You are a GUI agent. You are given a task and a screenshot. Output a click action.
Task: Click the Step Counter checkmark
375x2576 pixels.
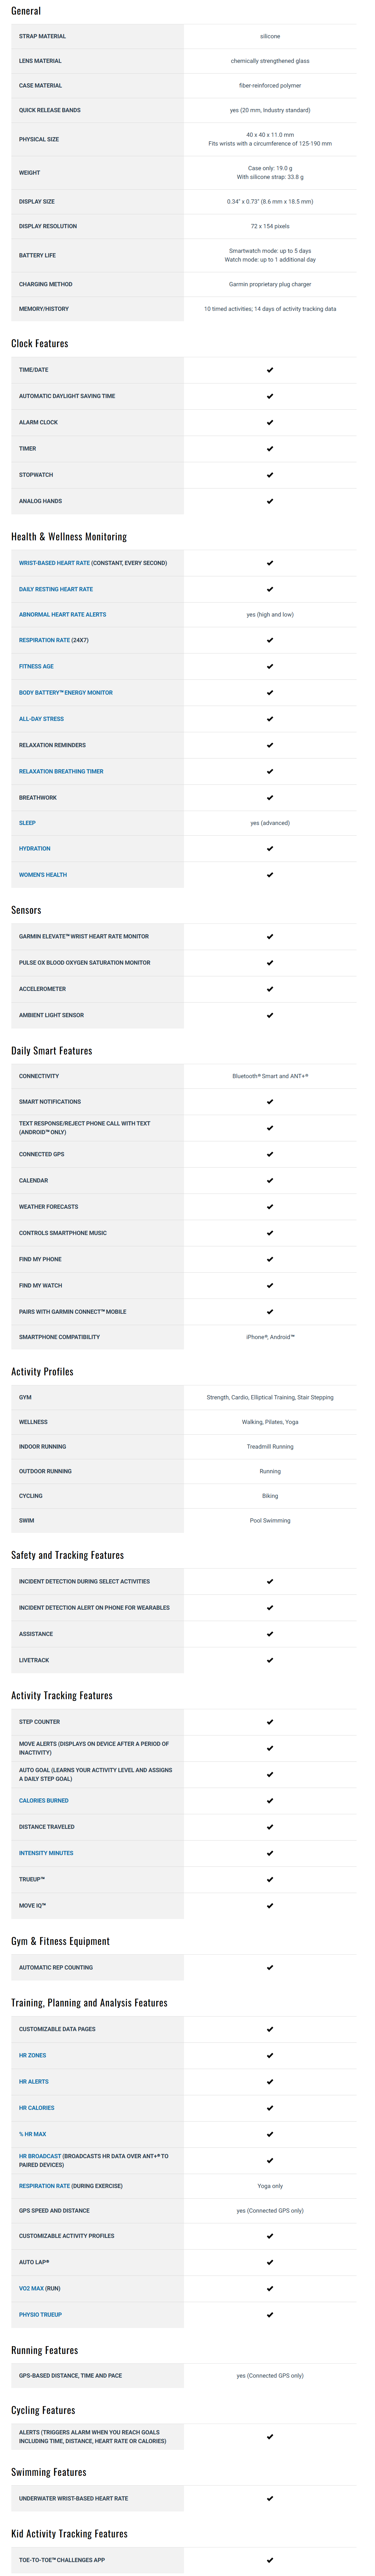pyautogui.click(x=270, y=1722)
